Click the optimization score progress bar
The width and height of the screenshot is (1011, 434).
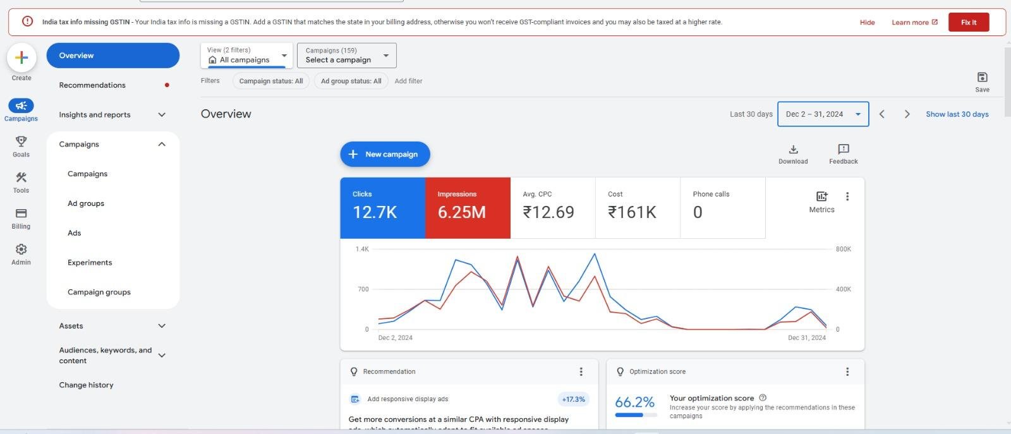[x=634, y=415]
